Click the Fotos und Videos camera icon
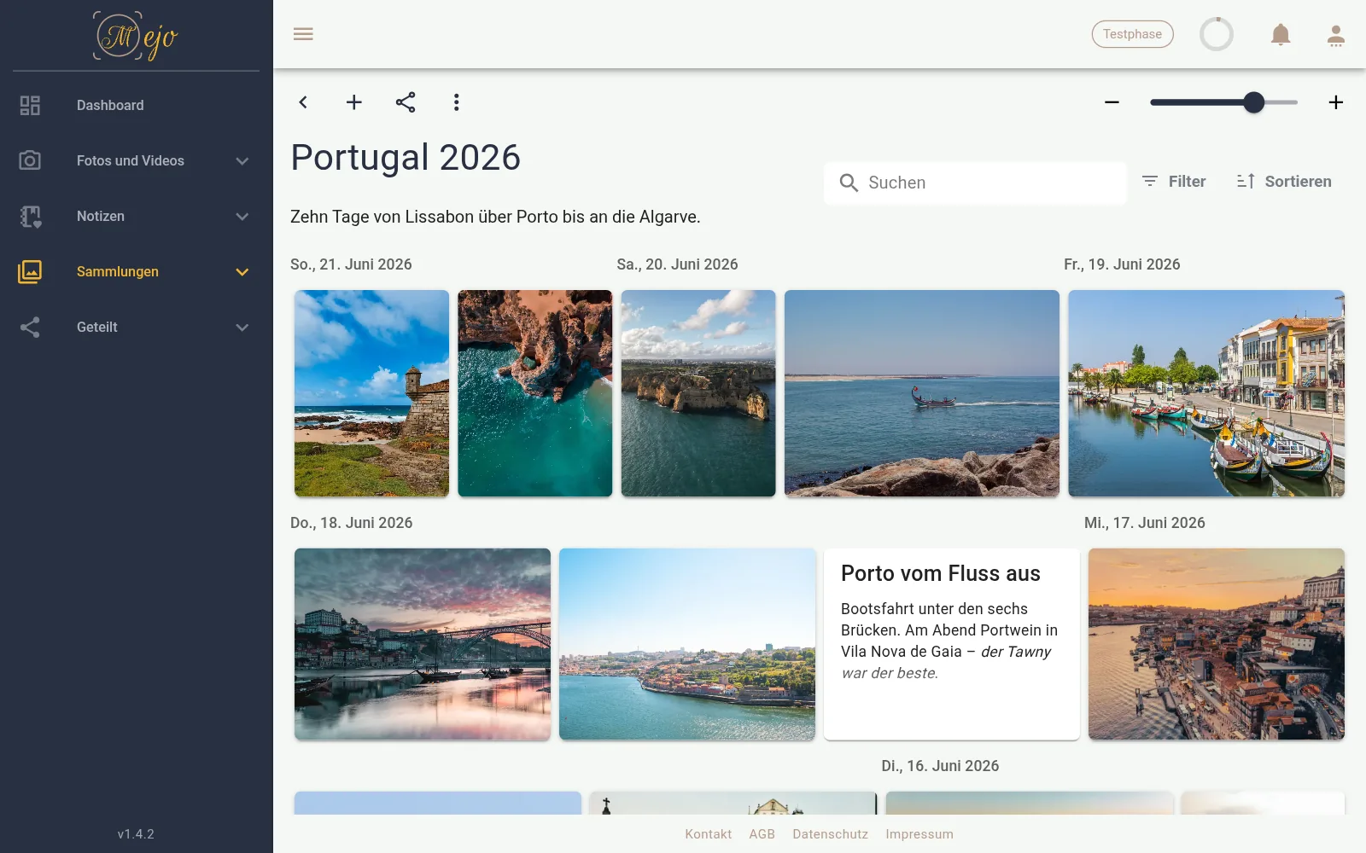The image size is (1366, 853). 30,160
